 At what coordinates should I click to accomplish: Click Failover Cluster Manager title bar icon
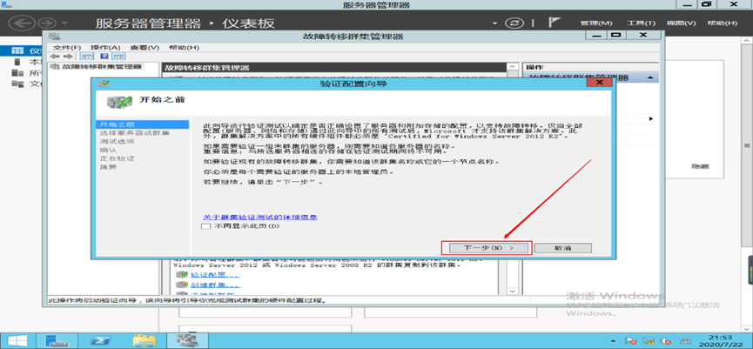[x=54, y=36]
